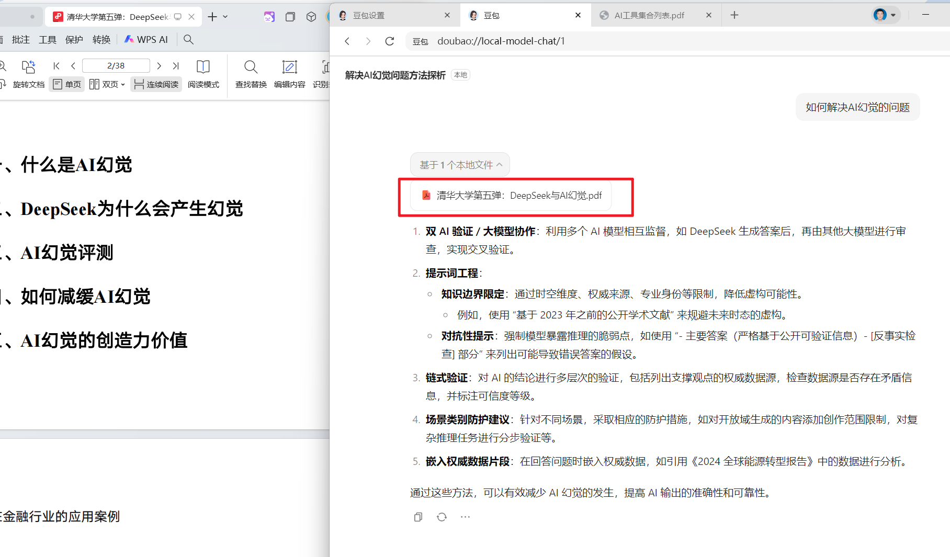The width and height of the screenshot is (950, 557).
Task: Open more options (three dots) under answer
Action: pos(465,517)
